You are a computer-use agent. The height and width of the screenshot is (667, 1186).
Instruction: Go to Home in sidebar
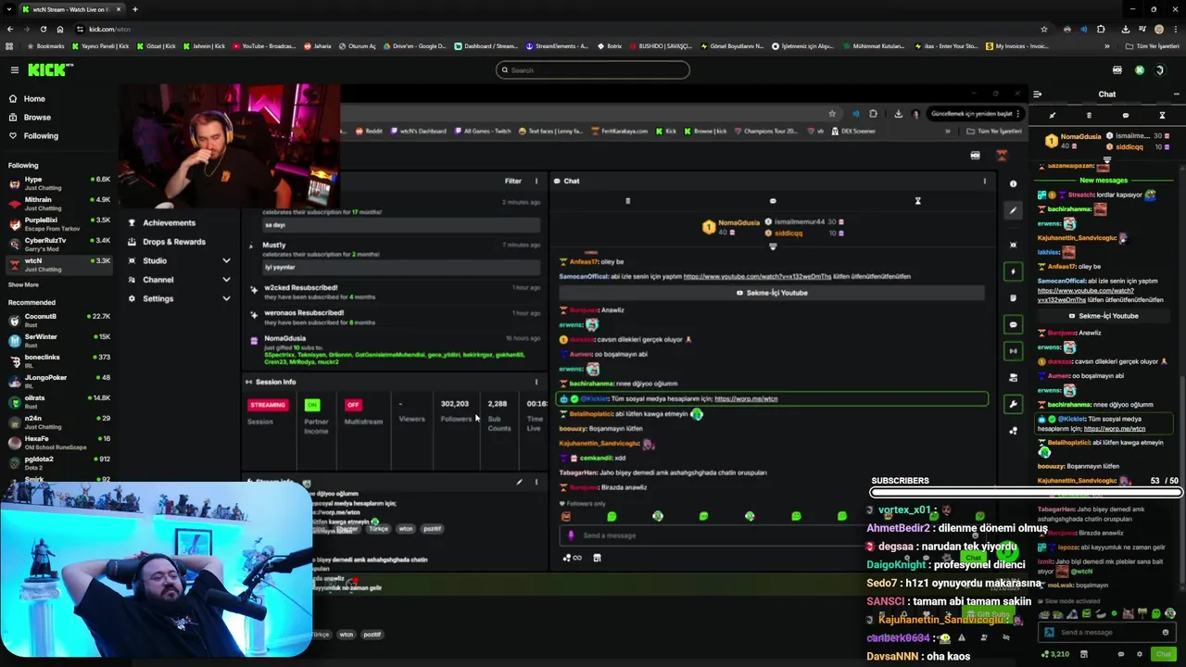pos(34,99)
